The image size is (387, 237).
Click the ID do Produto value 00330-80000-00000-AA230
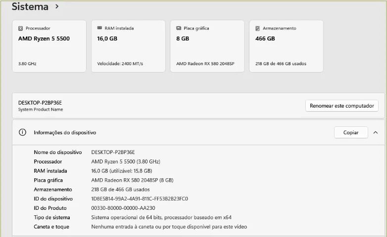[123, 208]
